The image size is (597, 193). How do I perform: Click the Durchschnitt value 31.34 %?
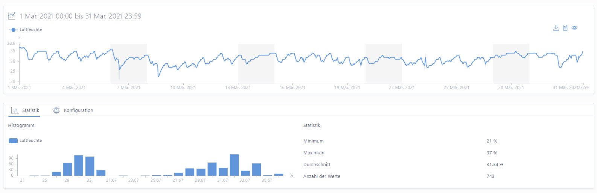pyautogui.click(x=495, y=165)
